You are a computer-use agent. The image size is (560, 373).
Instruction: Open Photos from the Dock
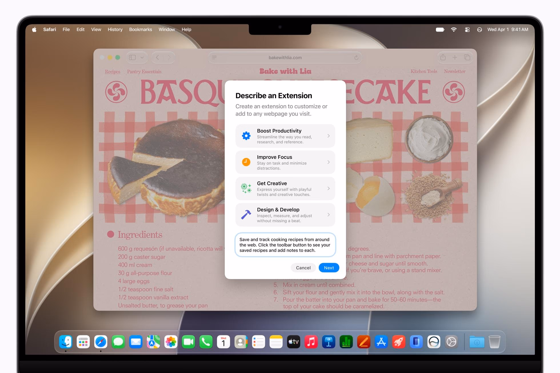[x=171, y=342]
